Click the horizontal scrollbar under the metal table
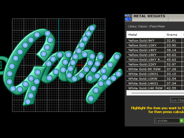Viewport: 184px width, 138px height. pos(158,93)
